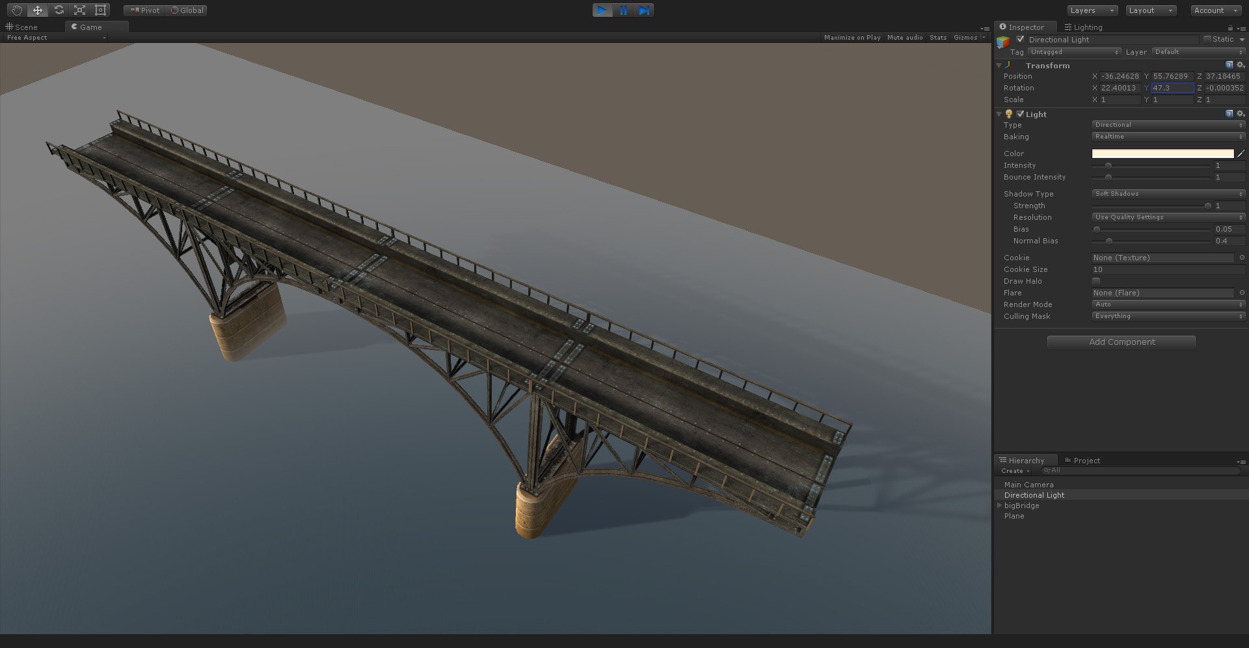
Task: Select the Move tool
Action: click(38, 10)
